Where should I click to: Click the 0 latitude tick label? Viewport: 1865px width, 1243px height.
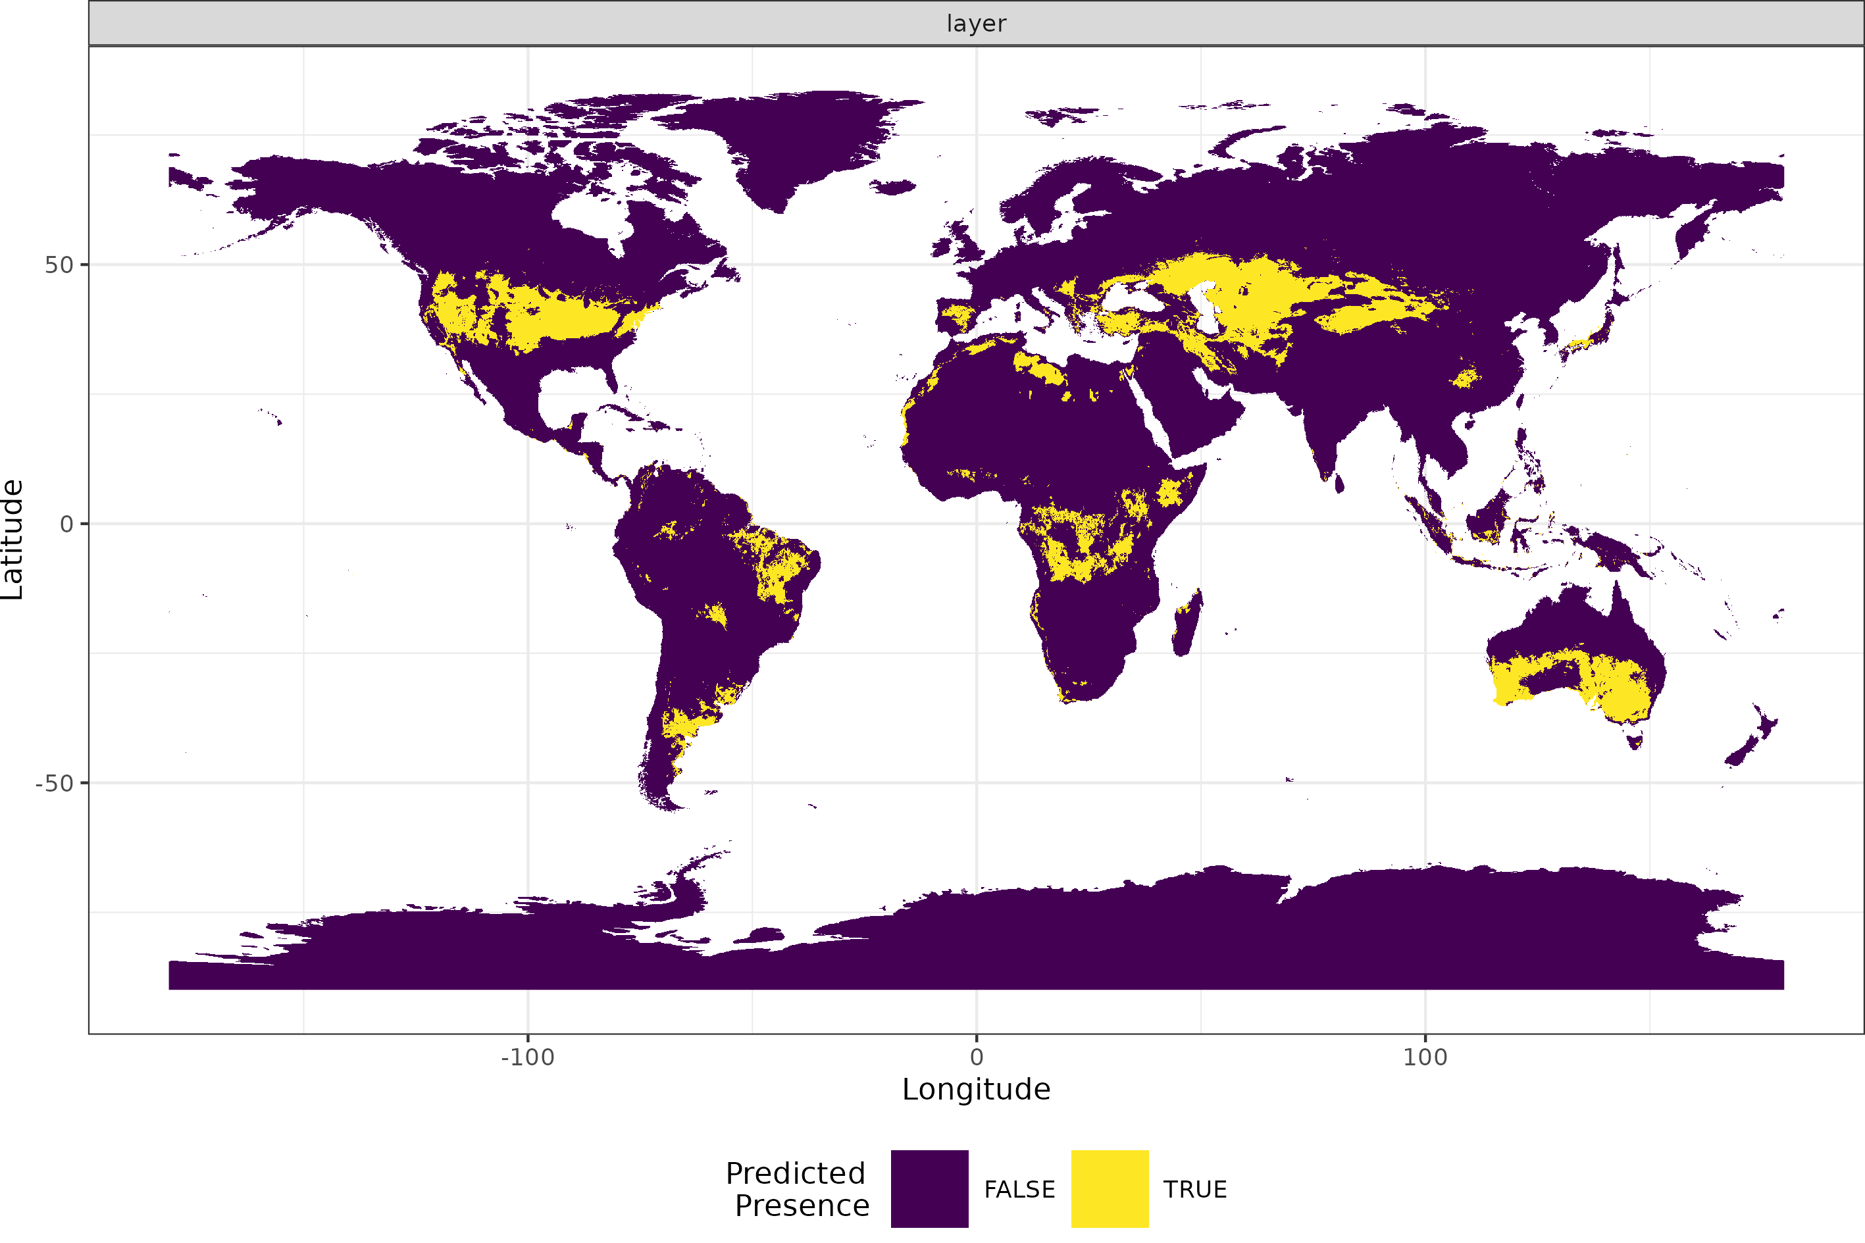pyautogui.click(x=66, y=524)
